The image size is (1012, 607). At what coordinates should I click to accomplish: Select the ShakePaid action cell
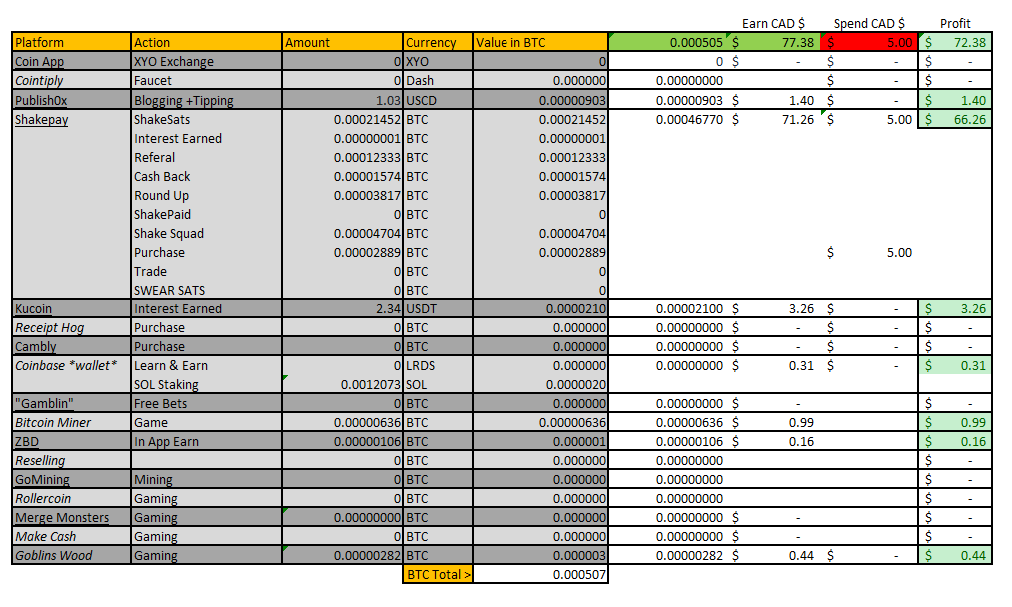[x=207, y=215]
